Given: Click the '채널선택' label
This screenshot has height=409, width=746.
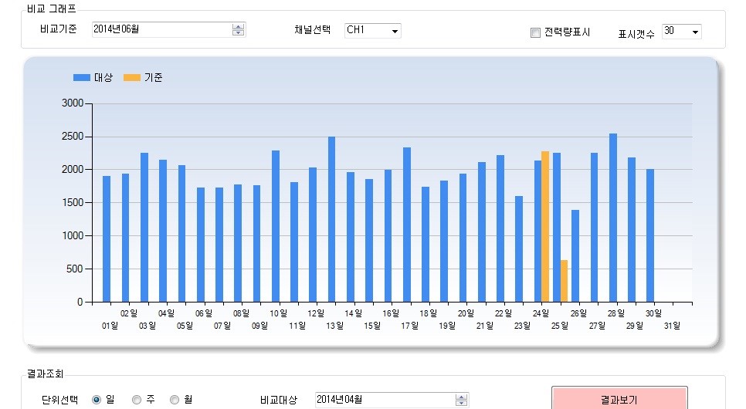Looking at the screenshot, I should [x=312, y=29].
